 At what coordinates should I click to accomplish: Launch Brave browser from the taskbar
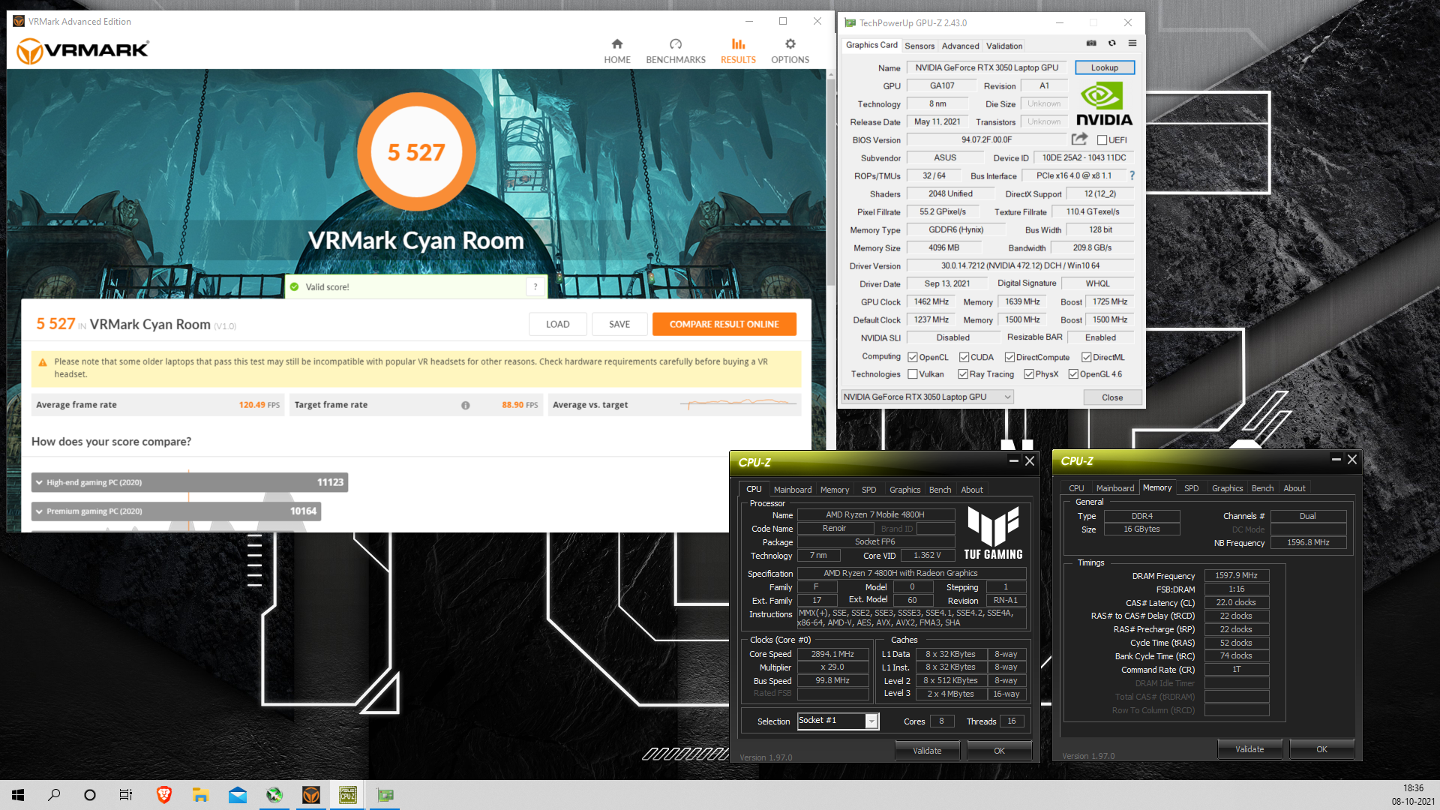point(163,795)
